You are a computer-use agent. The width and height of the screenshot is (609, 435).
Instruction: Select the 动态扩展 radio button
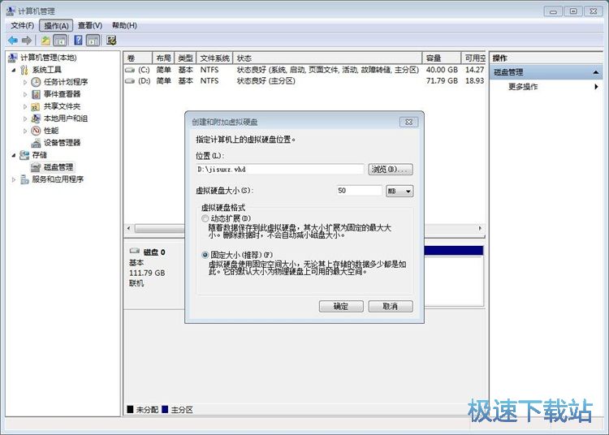click(205, 218)
